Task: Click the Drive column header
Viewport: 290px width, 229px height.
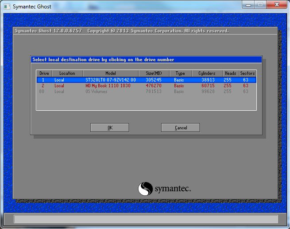Action: (44, 73)
